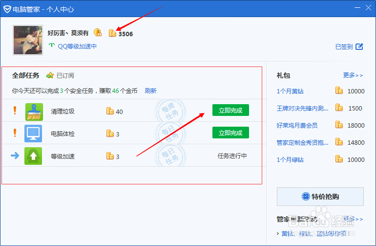Click the 特价抢购 button
Image resolution: width=376 pixels, height=246 pixels.
point(320,197)
